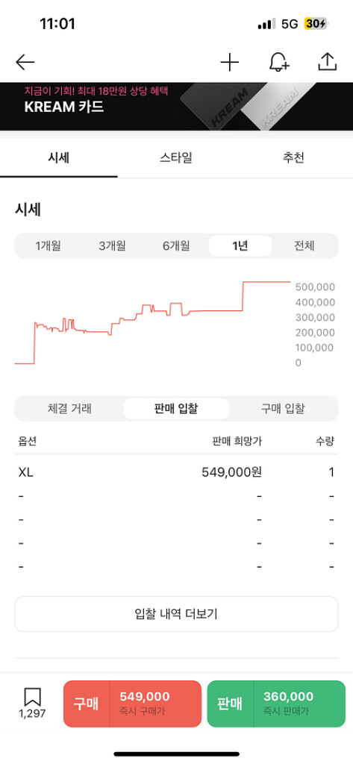Tap the plus icon in header
Viewport: 353px width, 764px height.
point(230,63)
